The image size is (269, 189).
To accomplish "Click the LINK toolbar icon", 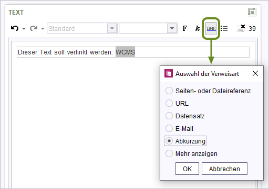I will point(211,28).
